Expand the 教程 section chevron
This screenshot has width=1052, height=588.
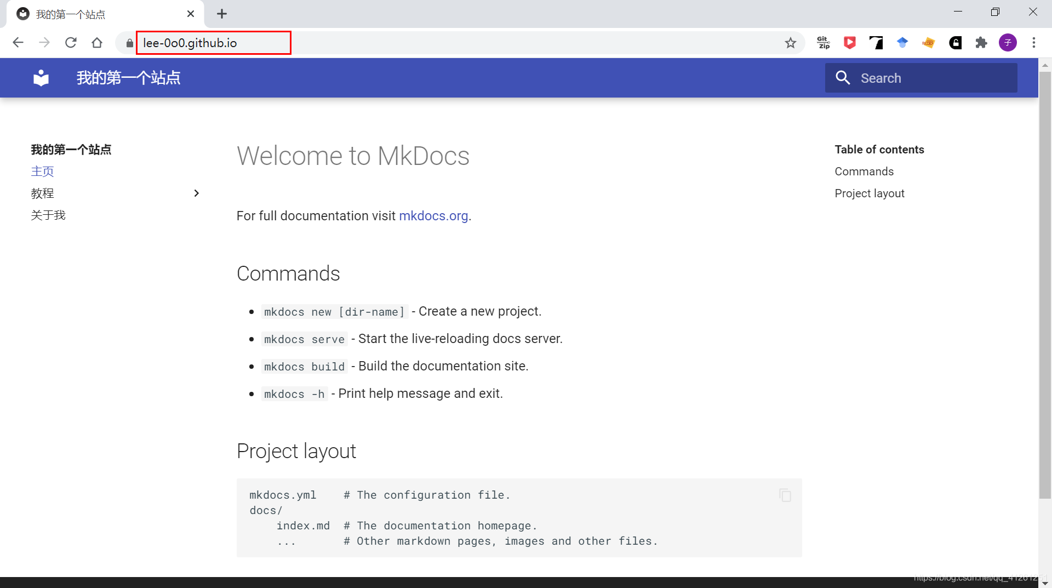(x=197, y=193)
